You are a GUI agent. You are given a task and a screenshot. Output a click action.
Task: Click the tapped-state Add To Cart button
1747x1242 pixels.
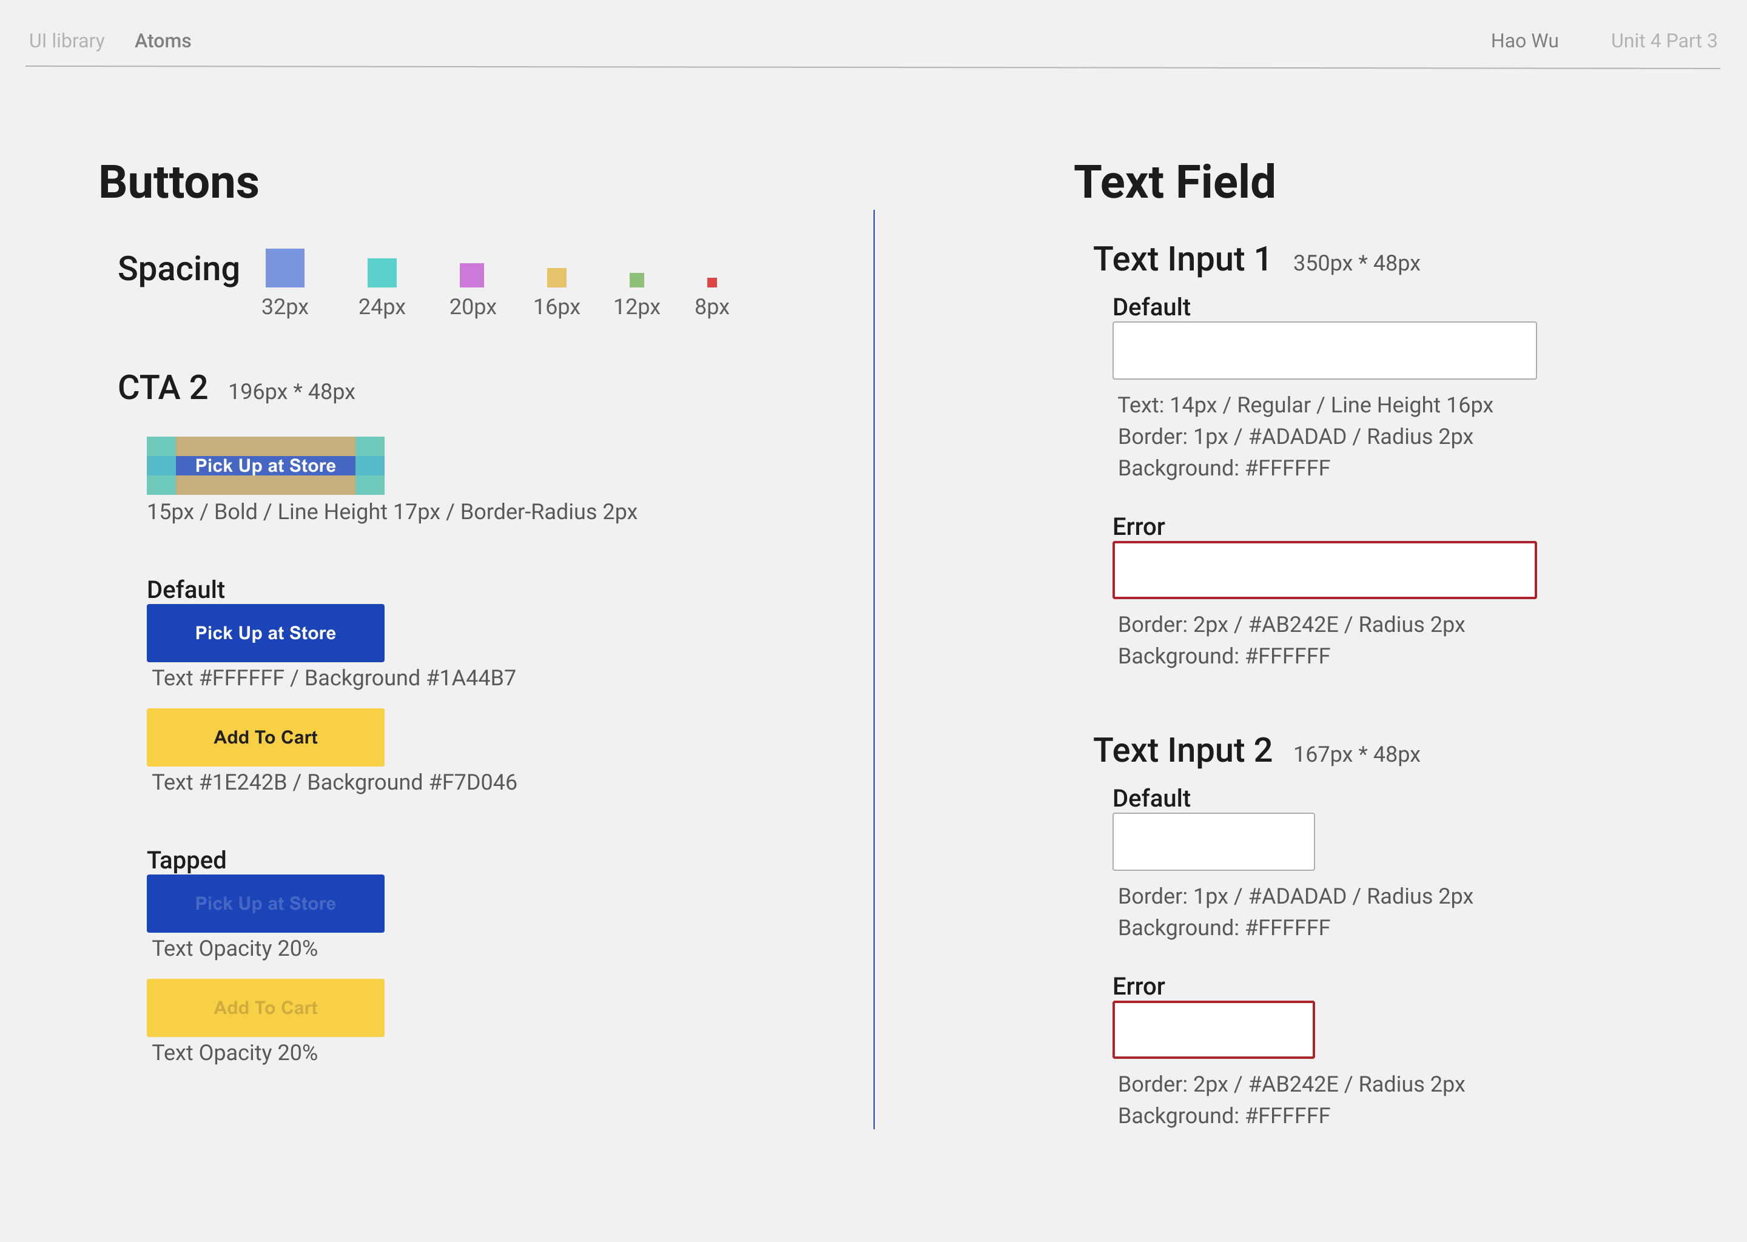[266, 1007]
